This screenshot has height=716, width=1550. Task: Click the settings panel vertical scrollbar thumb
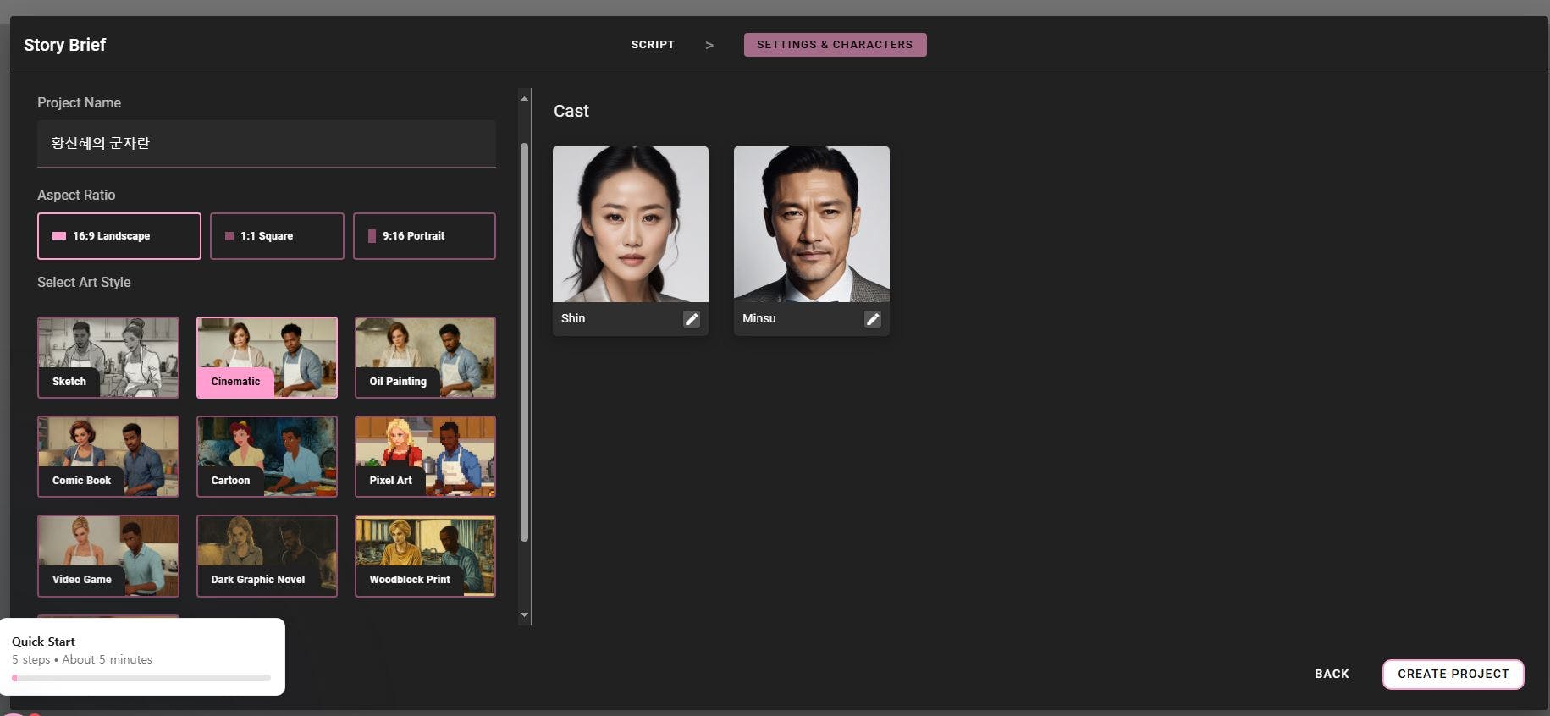pos(525,342)
